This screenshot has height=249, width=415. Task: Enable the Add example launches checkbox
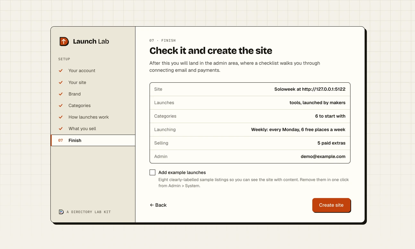pyautogui.click(x=152, y=172)
